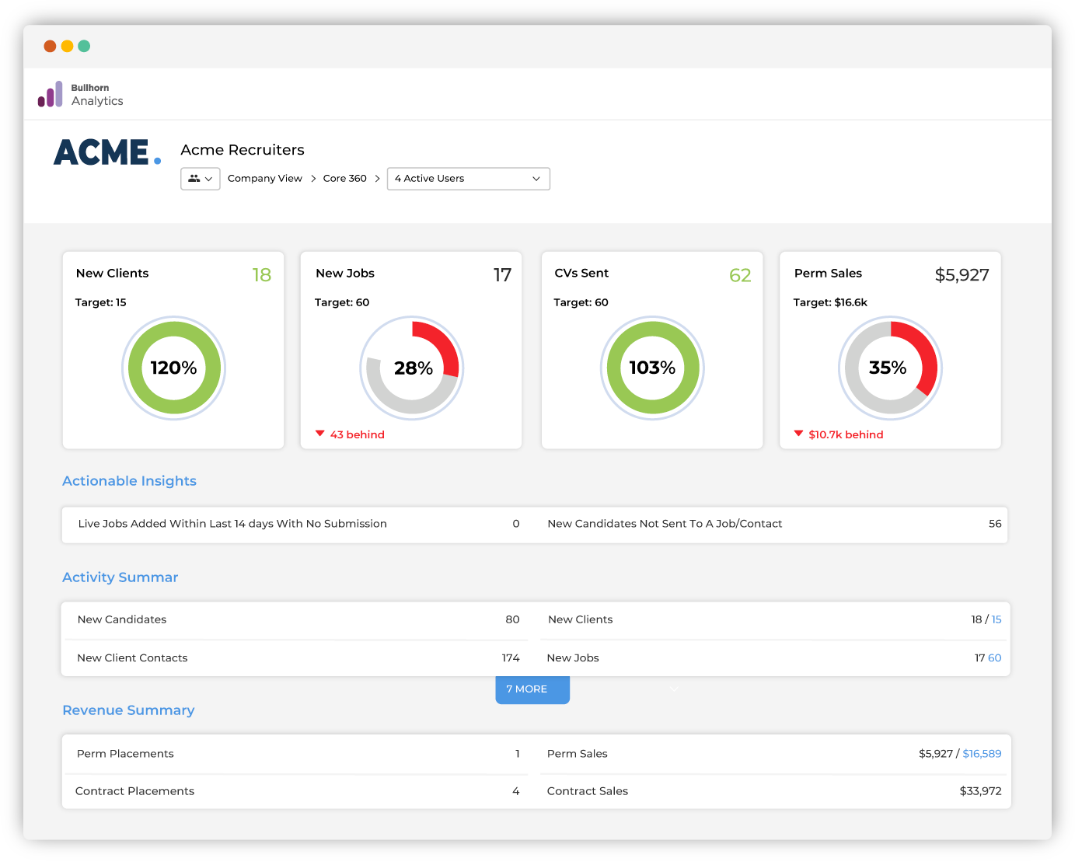This screenshot has width=1075, height=865.
Task: Click the Contract Sales revenue row
Action: tap(774, 791)
